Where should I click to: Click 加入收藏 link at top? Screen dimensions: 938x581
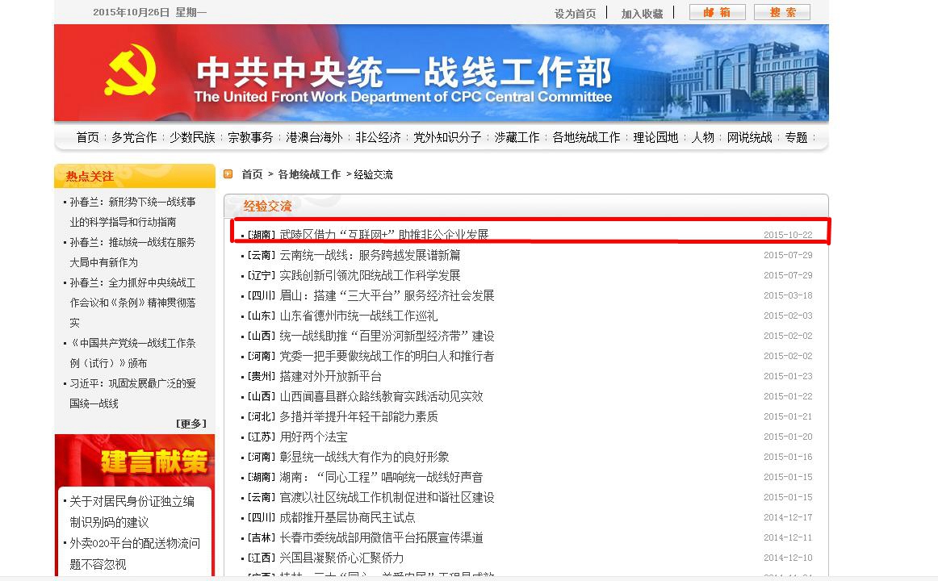pos(642,14)
